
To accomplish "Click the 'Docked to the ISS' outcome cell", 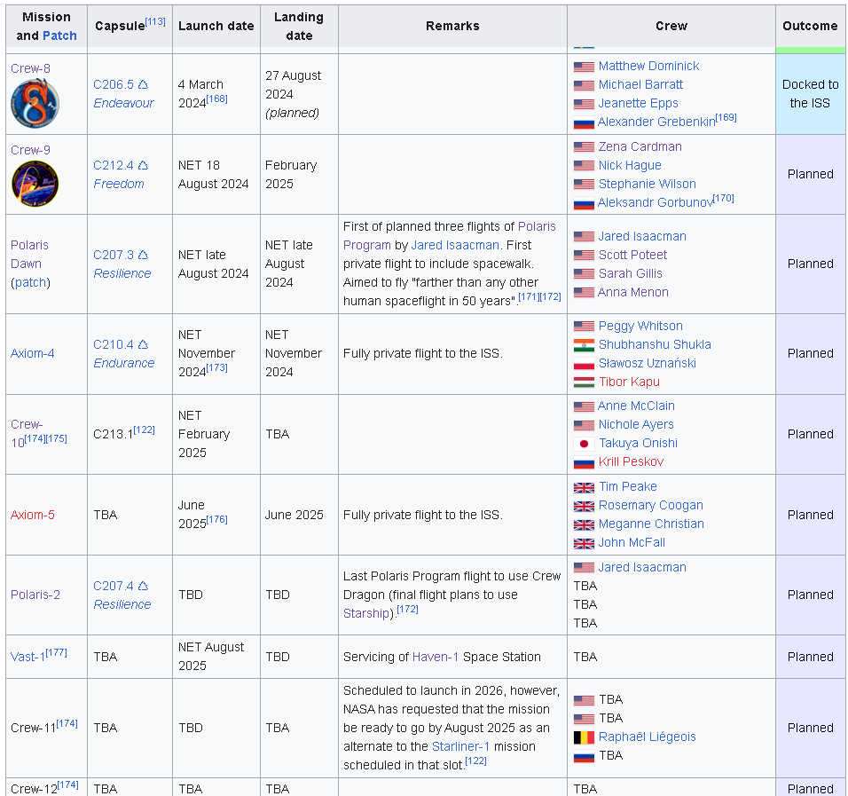I will 810,93.
